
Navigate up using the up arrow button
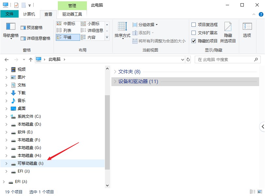[31, 59]
